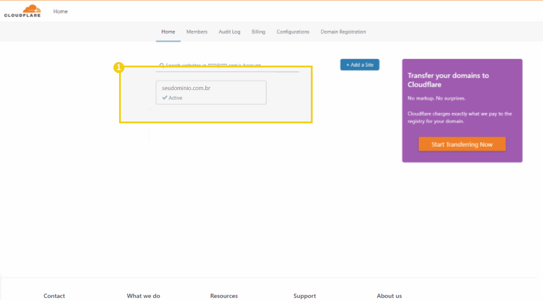Click the Cloudflare charges exactly paragraph
Viewport: 543px width, 300px height.
(460, 118)
